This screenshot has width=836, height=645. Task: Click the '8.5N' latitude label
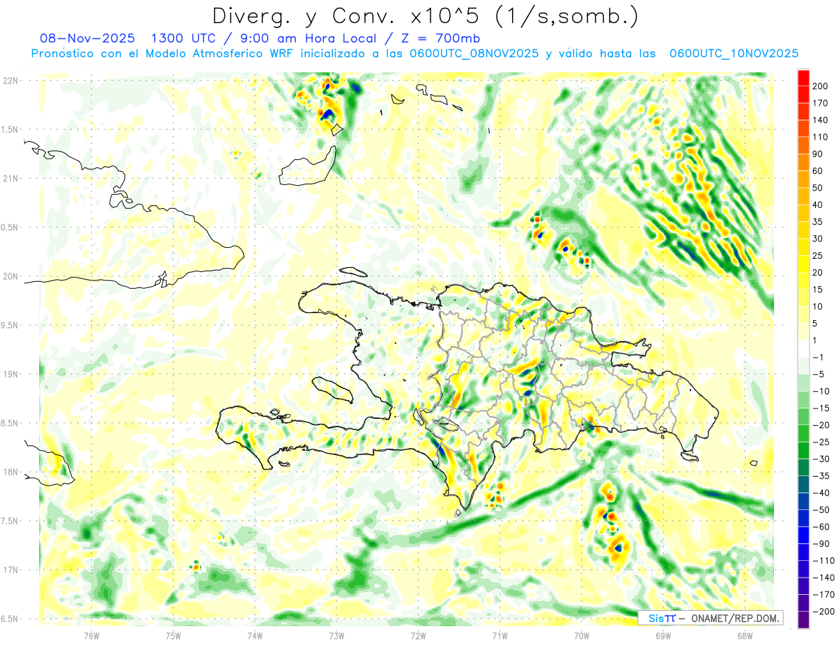10,423
